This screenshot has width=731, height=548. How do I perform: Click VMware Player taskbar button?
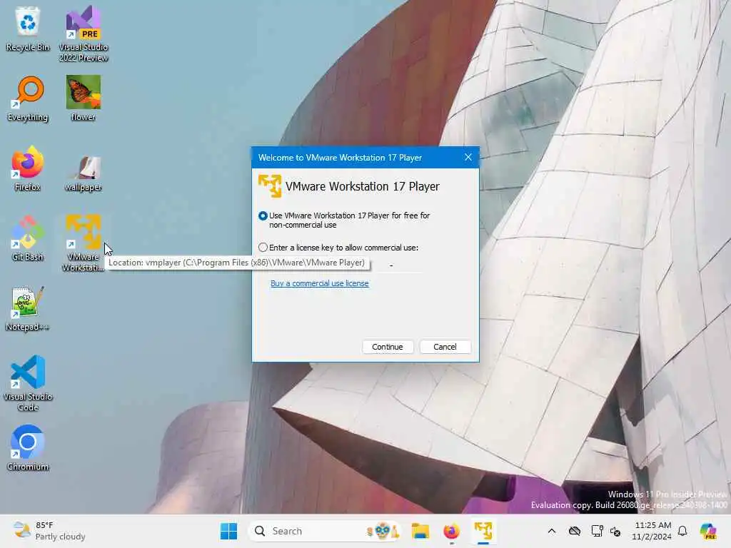point(483,531)
